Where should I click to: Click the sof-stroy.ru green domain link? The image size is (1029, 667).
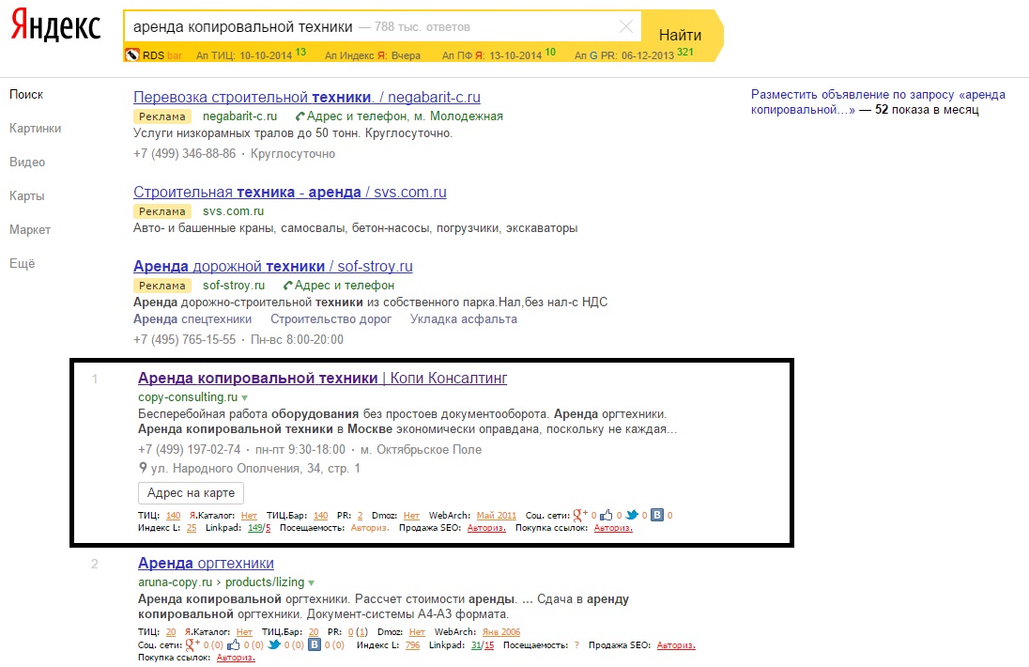[x=234, y=286]
